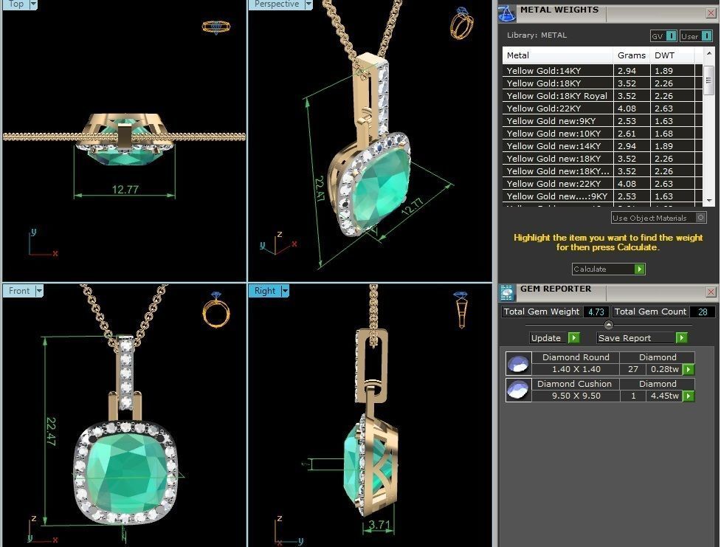This screenshot has width=721, height=547.
Task: Collapse the Gem Reporter circular arrow handle
Action: point(608,325)
